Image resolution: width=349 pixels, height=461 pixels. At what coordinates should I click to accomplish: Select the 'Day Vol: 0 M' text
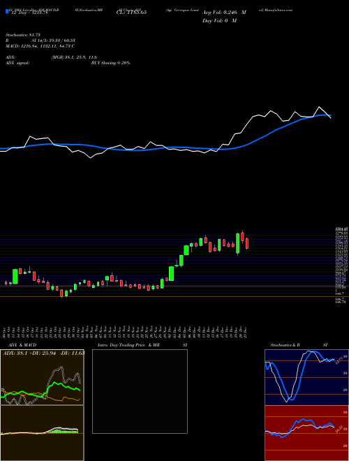click(219, 21)
